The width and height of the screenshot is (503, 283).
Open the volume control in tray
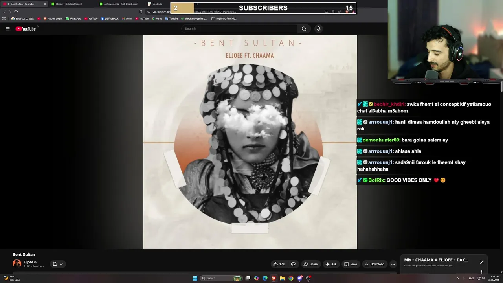(x=483, y=278)
